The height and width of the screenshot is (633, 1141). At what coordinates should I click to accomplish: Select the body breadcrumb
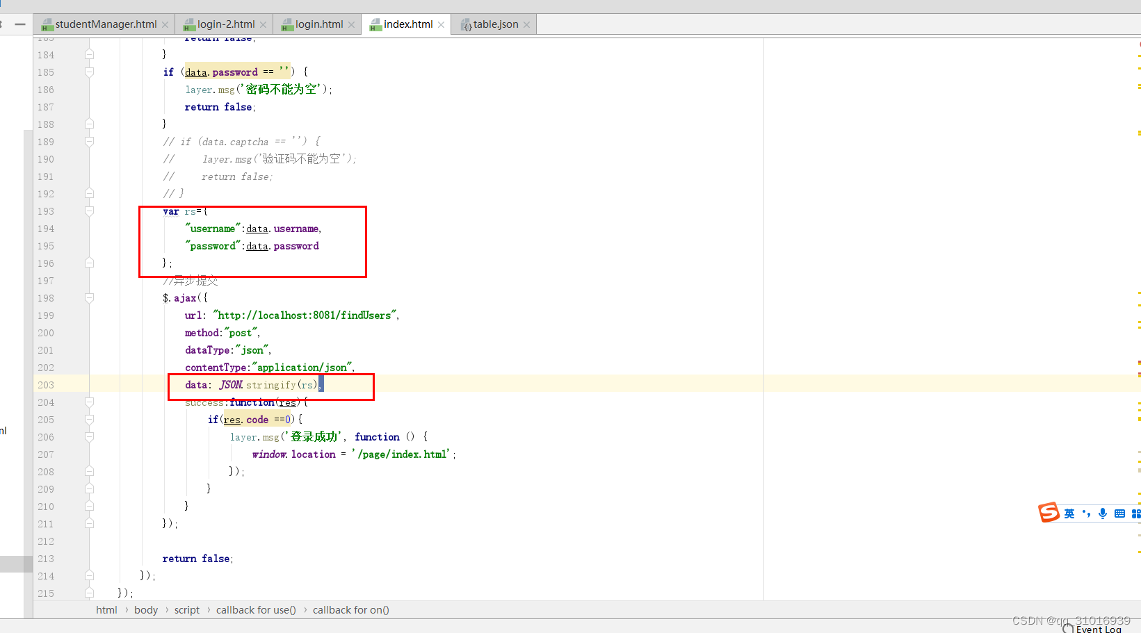pos(146,610)
